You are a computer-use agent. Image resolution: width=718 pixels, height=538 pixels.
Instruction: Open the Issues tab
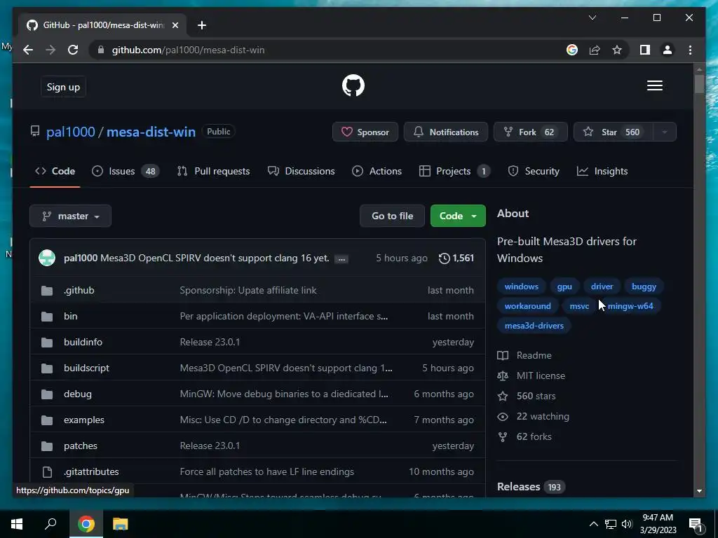coord(126,171)
